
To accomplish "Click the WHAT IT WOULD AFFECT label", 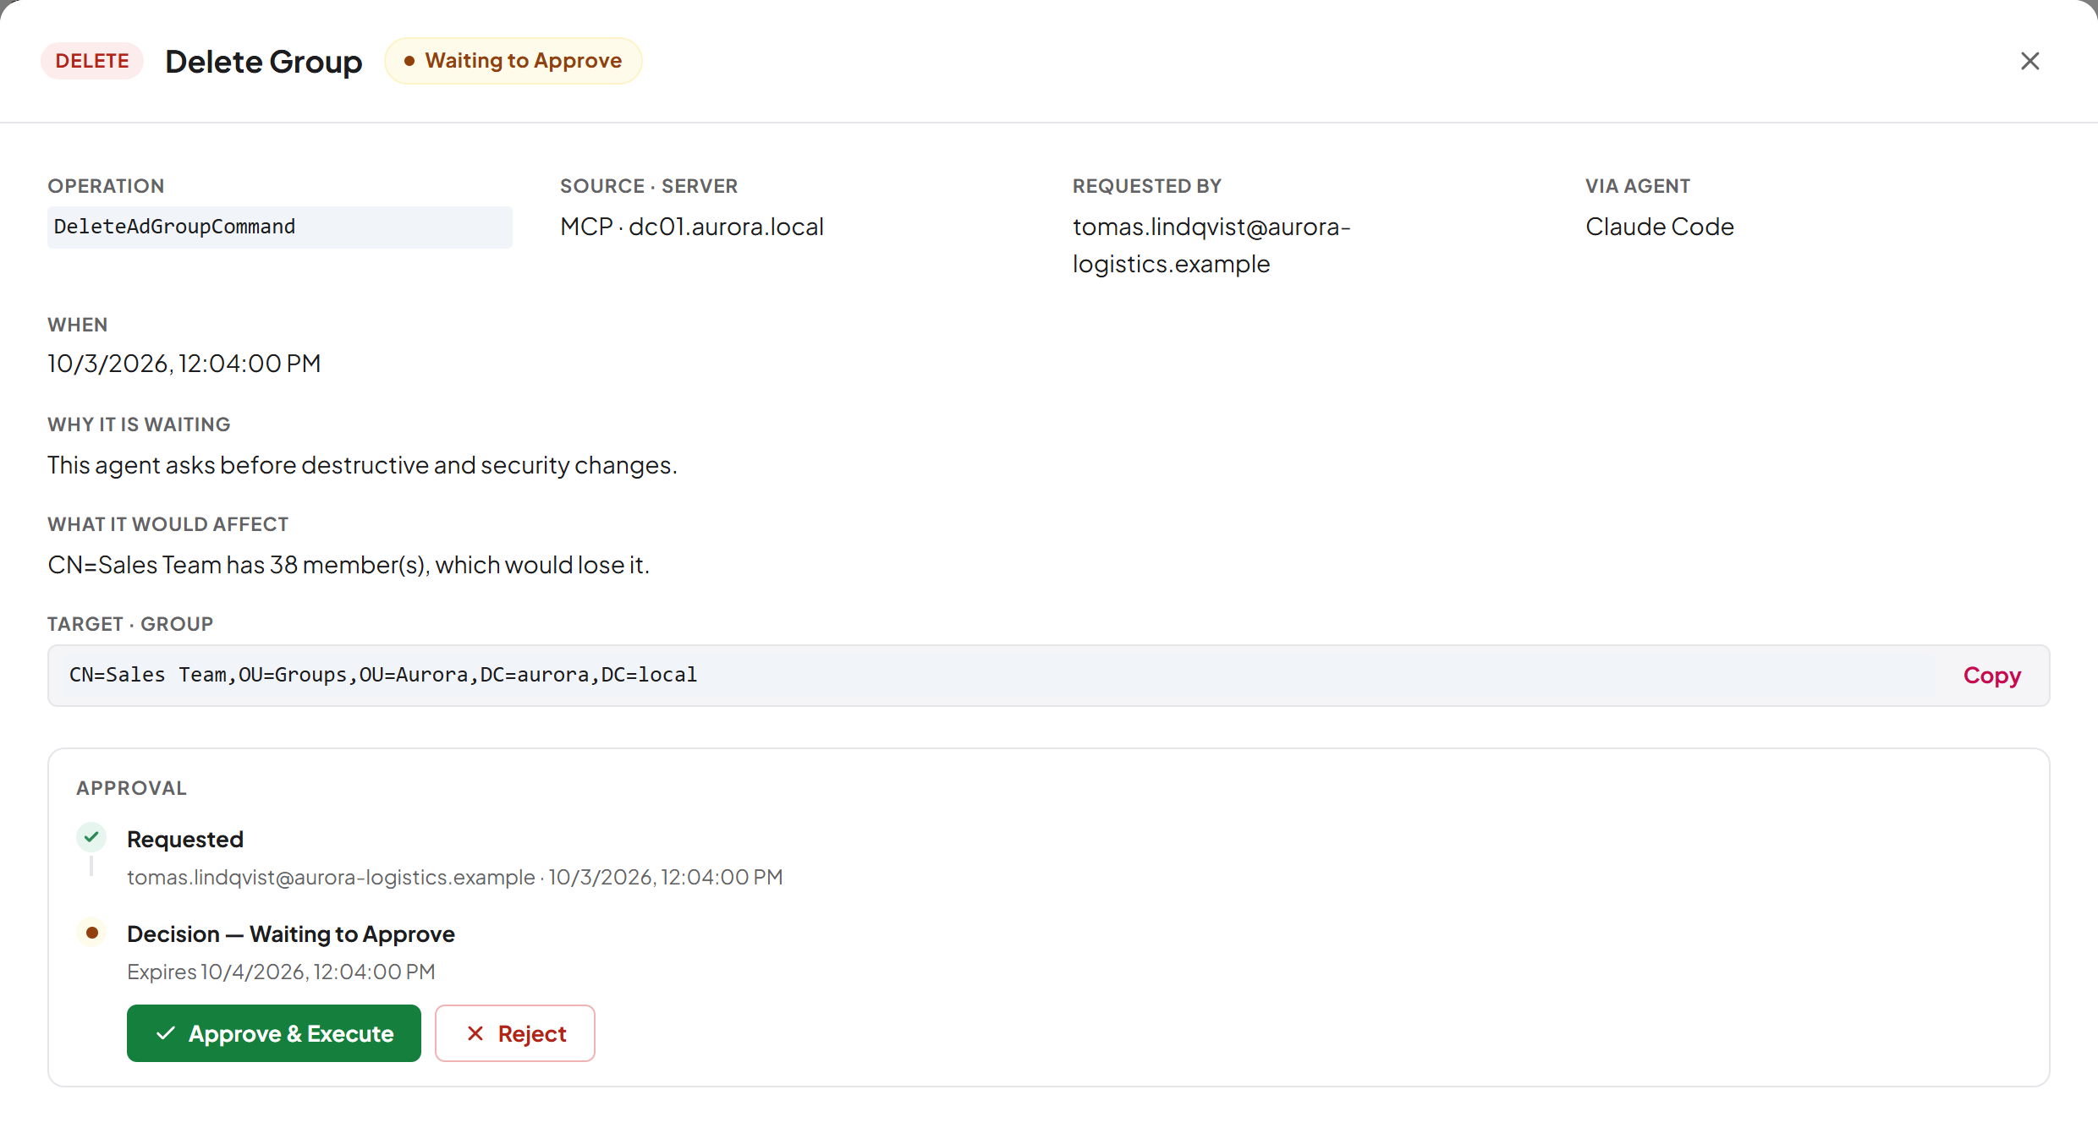I will coord(168,524).
